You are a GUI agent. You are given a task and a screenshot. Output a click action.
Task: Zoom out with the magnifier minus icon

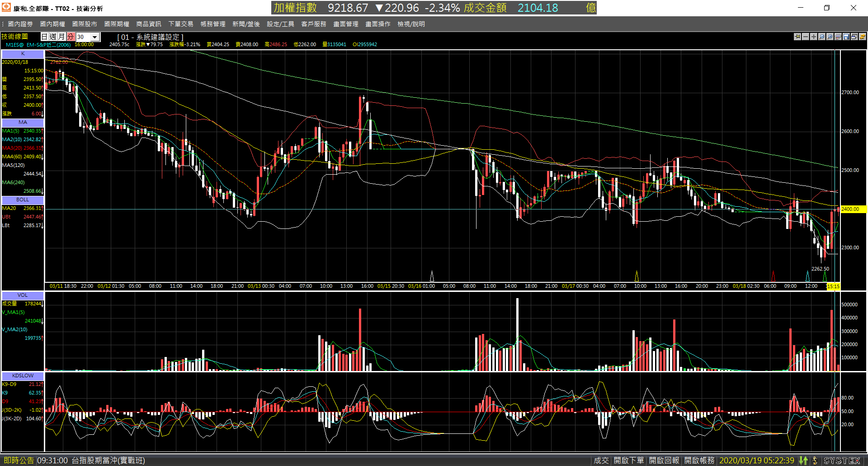tap(821, 37)
